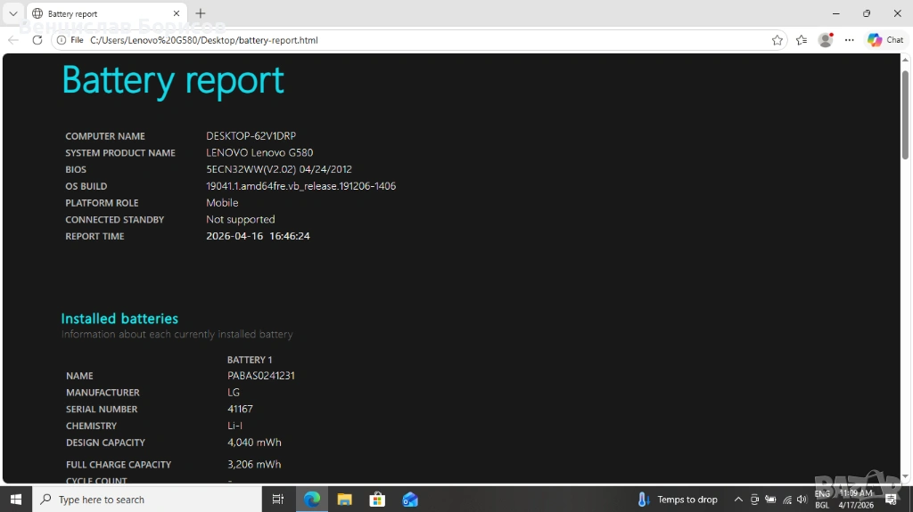Image resolution: width=913 pixels, height=512 pixels.
Task: Open Task View from taskbar
Action: click(x=278, y=500)
